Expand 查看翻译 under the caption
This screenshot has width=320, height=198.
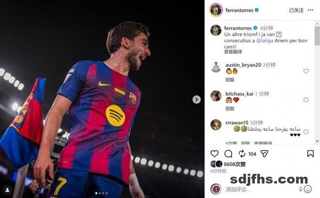pyautogui.click(x=233, y=52)
